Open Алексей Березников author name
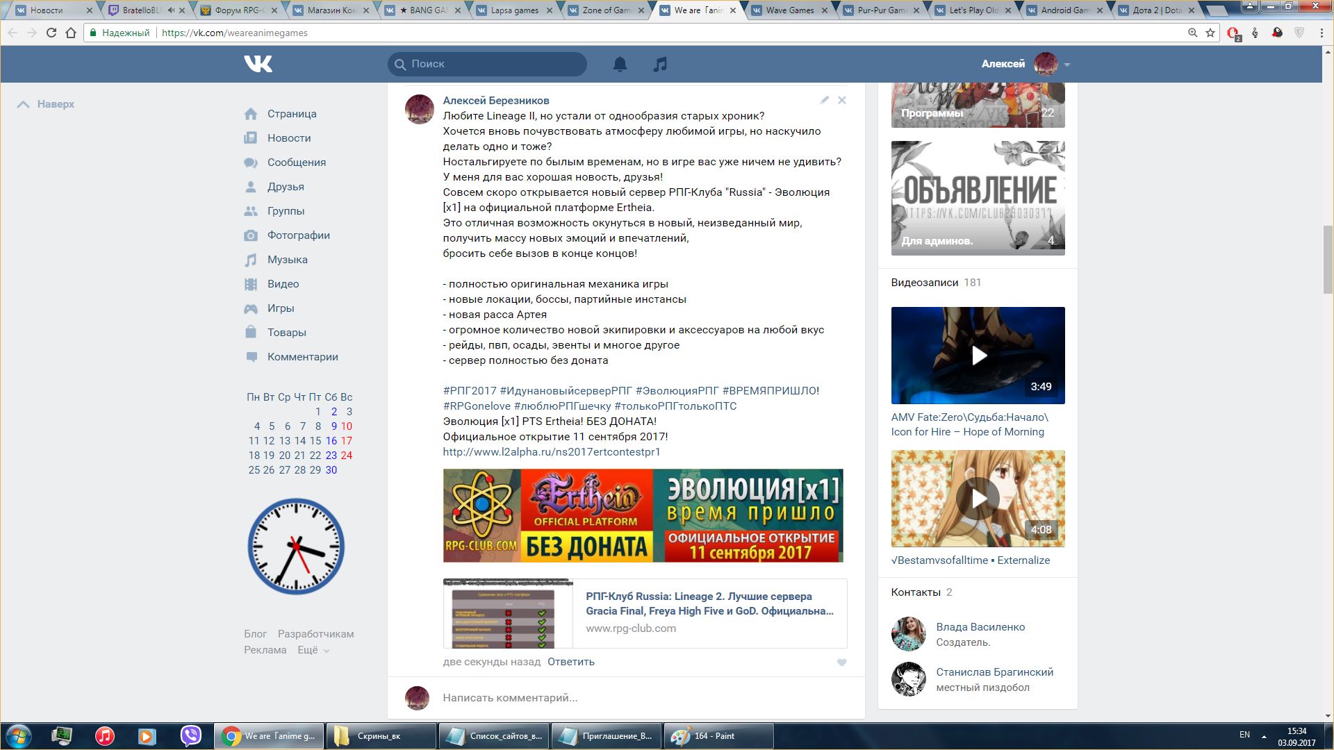Viewport: 1334px width, 750px height. [496, 101]
